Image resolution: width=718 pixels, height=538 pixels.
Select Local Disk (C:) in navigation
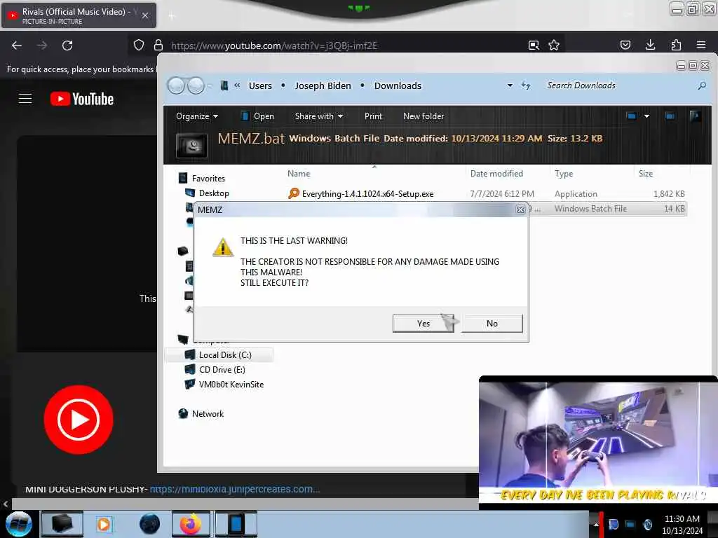click(x=219, y=355)
